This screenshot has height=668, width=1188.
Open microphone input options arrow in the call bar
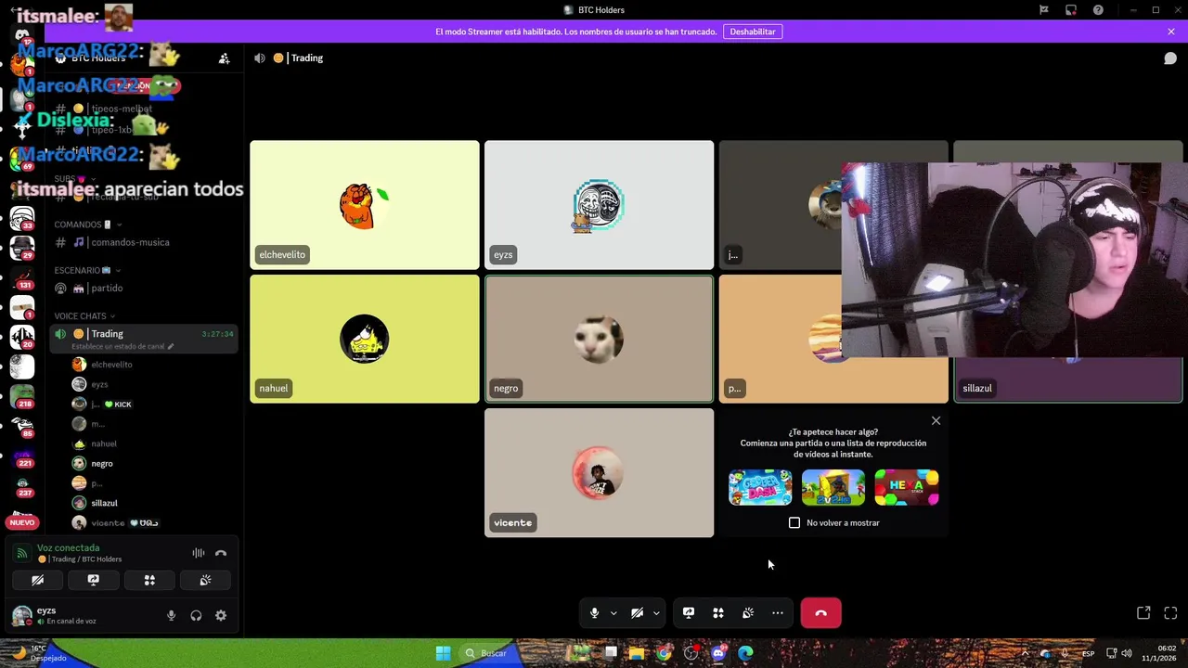point(613,613)
